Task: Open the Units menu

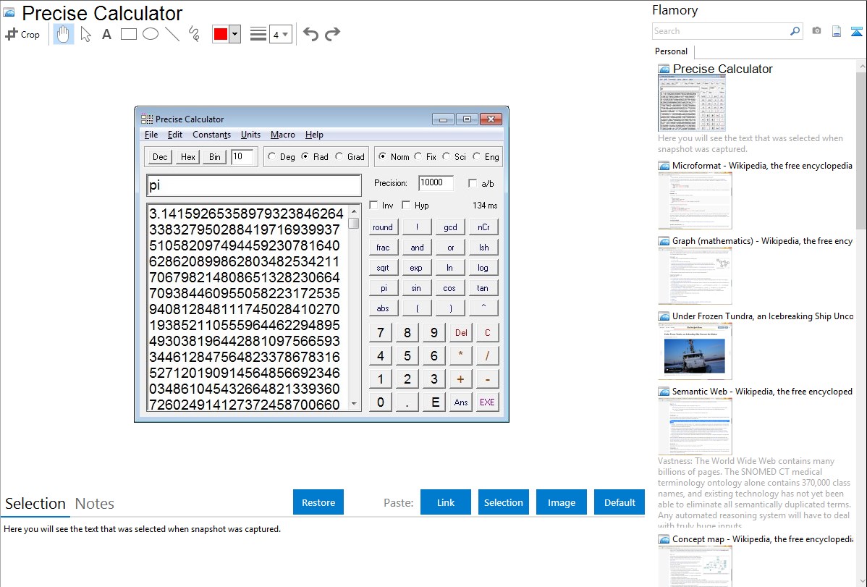Action: (250, 135)
